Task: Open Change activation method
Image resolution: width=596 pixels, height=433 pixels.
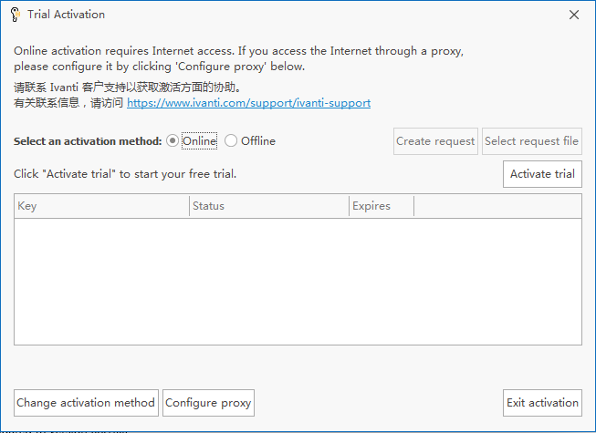Action: tap(87, 403)
